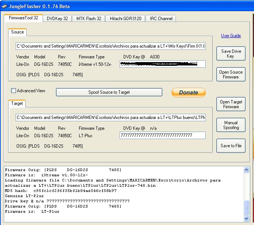Viewport: 254px width, 225px height.
Task: Open the User Guide link
Action: click(231, 36)
